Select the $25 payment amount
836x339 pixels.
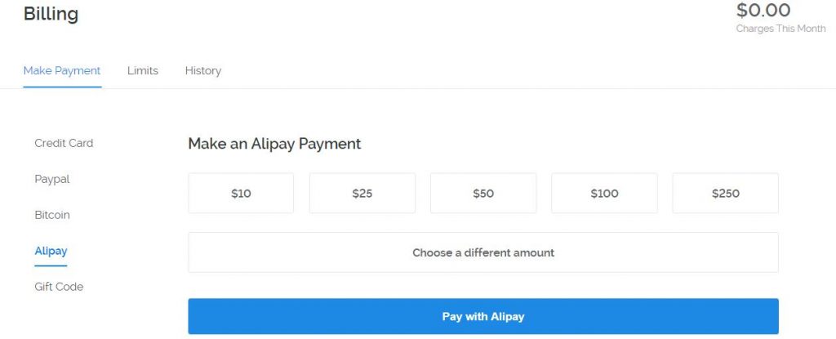click(x=362, y=194)
